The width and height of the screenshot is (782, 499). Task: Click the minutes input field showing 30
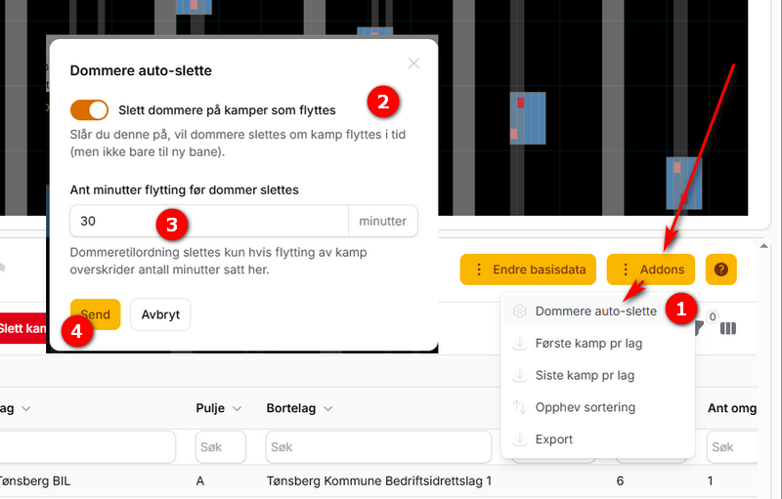(209, 221)
